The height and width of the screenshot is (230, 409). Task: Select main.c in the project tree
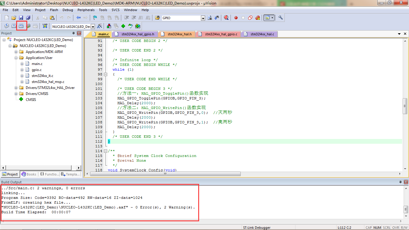(37, 64)
